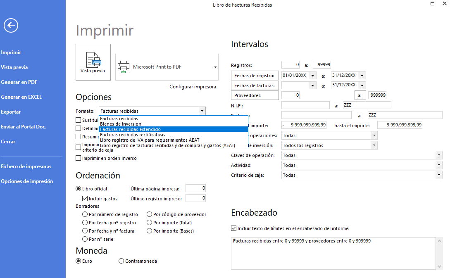The height and width of the screenshot is (278, 450).
Task: Select the Libro oficial radio button
Action: click(78, 189)
